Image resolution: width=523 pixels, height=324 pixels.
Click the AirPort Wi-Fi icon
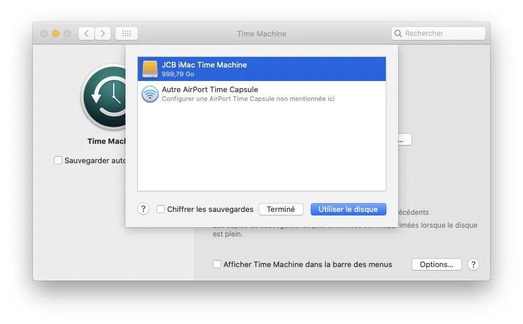coord(150,94)
